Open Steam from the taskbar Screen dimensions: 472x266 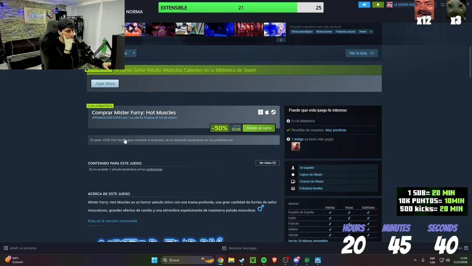(242, 260)
